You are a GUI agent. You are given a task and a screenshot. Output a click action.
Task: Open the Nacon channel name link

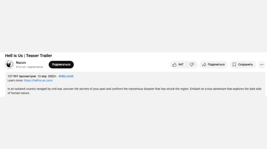pyautogui.click(x=21, y=63)
